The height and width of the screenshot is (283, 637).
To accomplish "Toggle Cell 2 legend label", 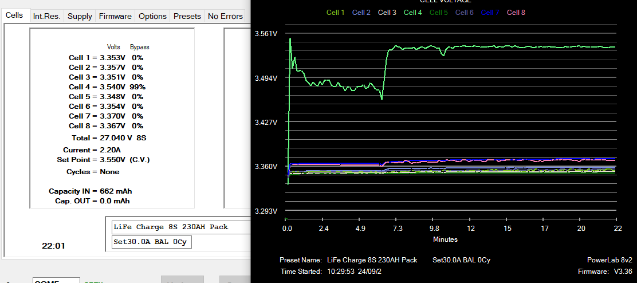I will (361, 12).
